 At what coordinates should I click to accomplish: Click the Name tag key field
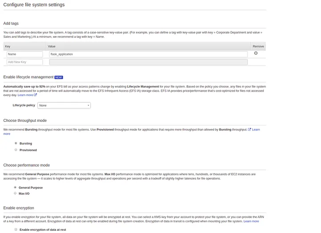click(25, 54)
